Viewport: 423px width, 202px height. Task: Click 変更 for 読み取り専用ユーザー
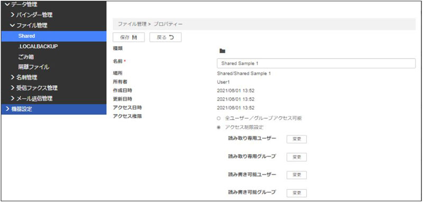297,139
